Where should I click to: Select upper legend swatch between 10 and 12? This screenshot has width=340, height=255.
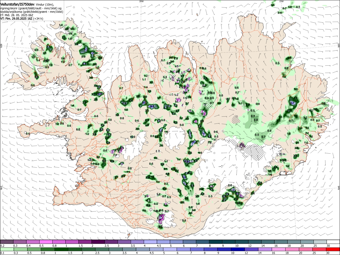[x=241, y=242]
